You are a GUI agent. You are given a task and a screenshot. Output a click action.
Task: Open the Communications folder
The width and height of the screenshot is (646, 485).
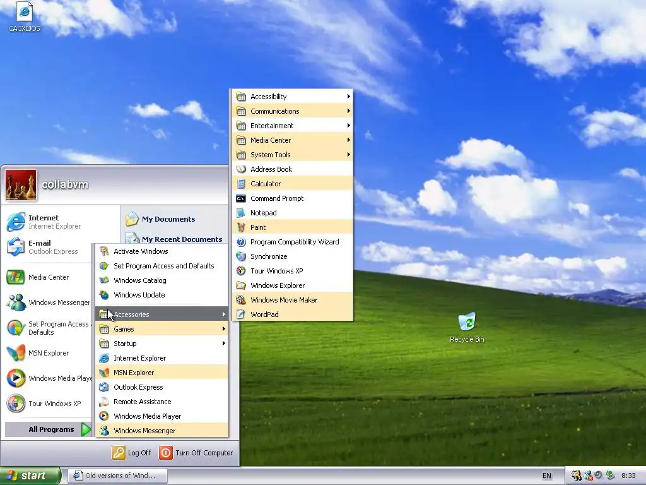click(293, 111)
